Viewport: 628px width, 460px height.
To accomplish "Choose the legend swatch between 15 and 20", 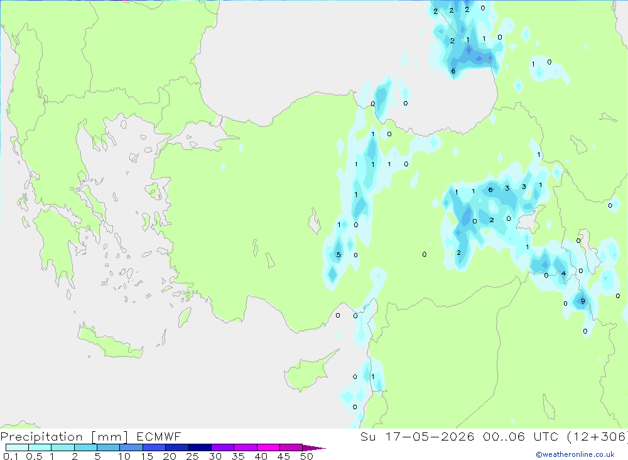I will 154,447.
